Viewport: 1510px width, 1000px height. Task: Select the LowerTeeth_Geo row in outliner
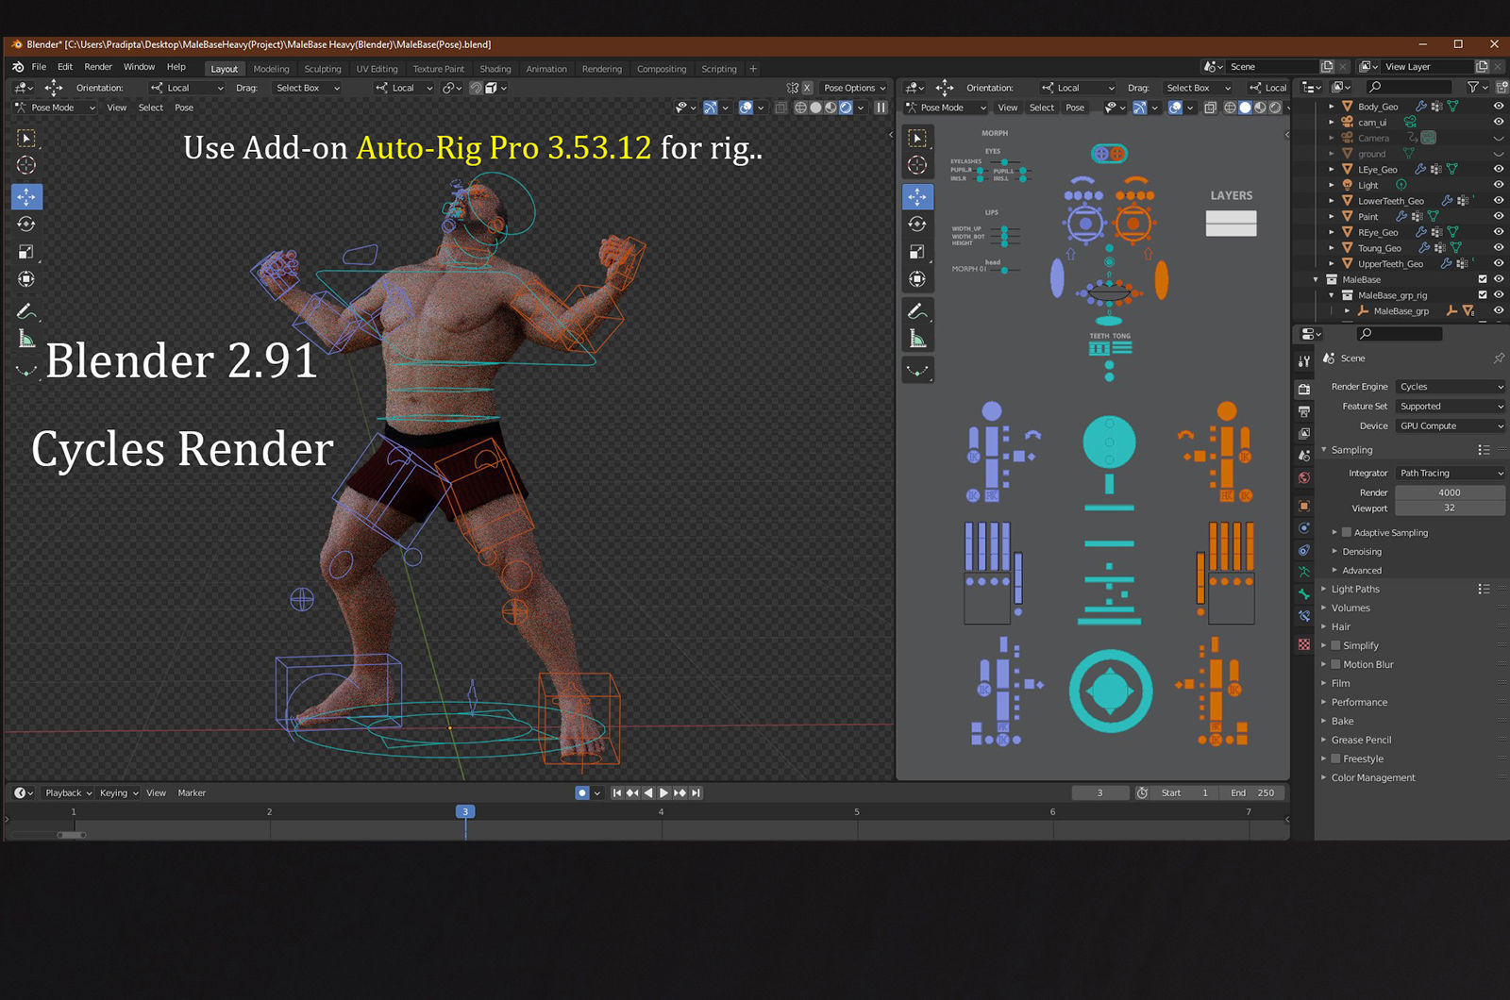1390,201
